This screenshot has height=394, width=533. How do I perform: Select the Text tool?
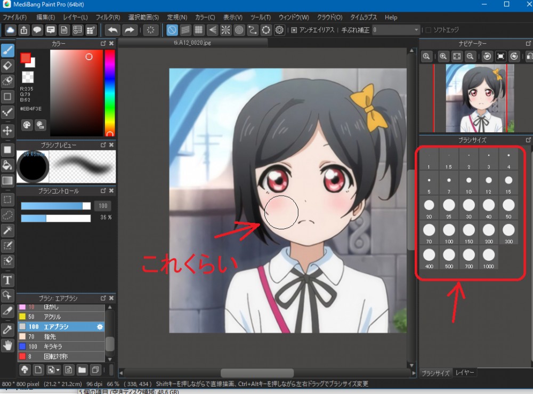click(x=7, y=280)
